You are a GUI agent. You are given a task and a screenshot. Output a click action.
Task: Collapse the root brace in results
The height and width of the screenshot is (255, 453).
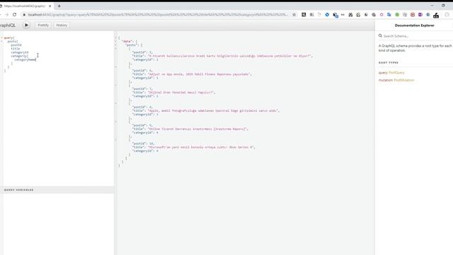pyautogui.click(x=116, y=38)
